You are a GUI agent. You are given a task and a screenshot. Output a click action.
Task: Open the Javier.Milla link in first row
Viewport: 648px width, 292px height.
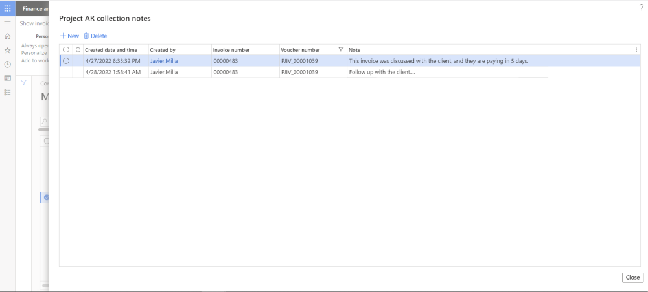coord(163,61)
